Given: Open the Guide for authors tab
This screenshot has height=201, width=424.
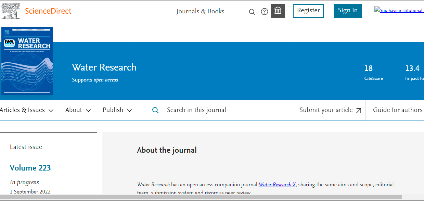Looking at the screenshot, I should 397,110.
